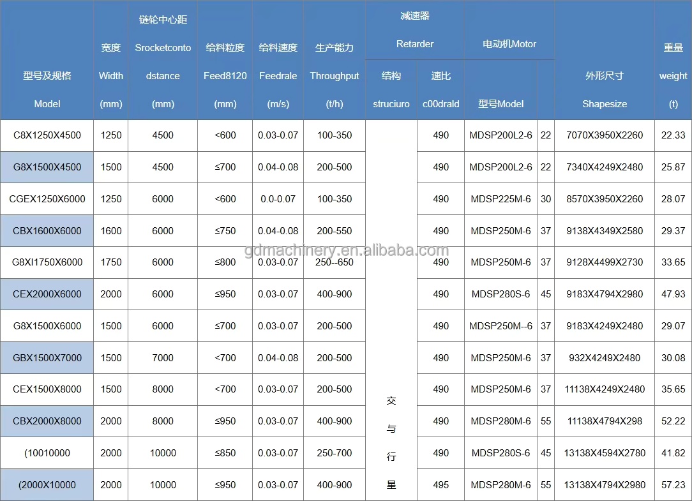Screen dimensions: 692x501
Task: Select the width value 1750
Action: point(111,262)
